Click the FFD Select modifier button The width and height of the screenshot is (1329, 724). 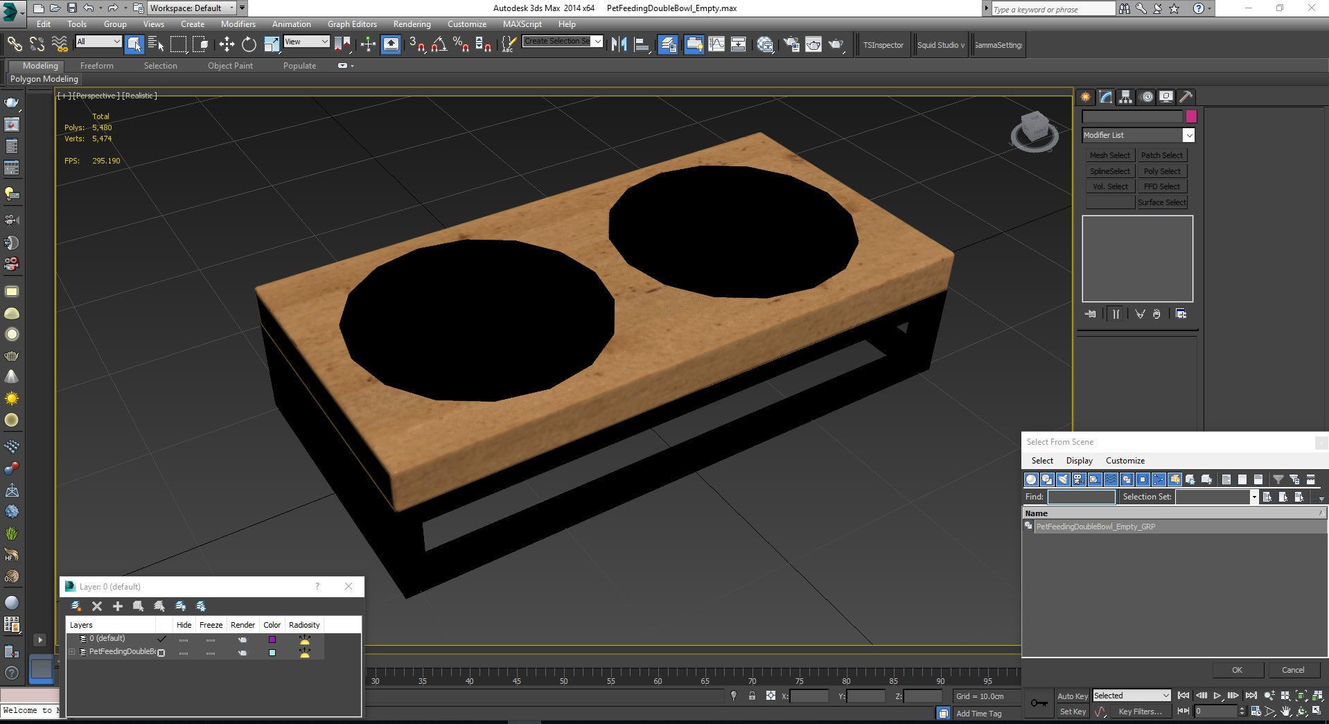1162,186
